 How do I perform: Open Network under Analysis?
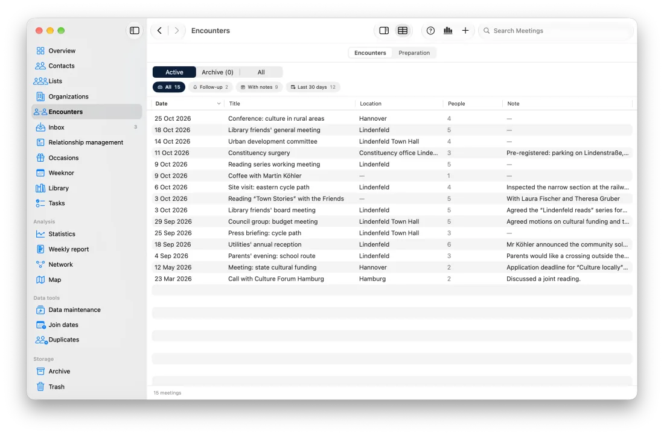87,264
